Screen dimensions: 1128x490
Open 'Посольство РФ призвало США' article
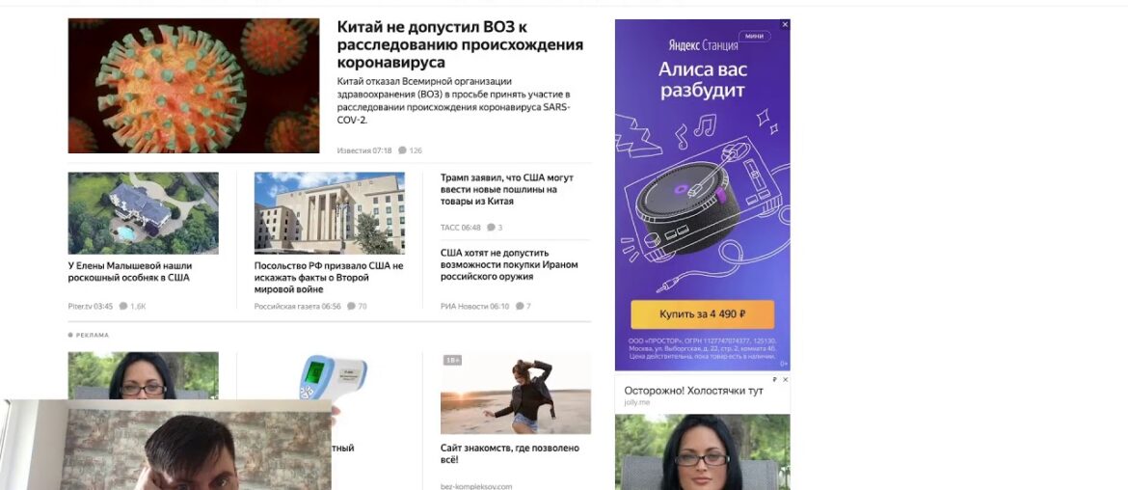pos(329,277)
